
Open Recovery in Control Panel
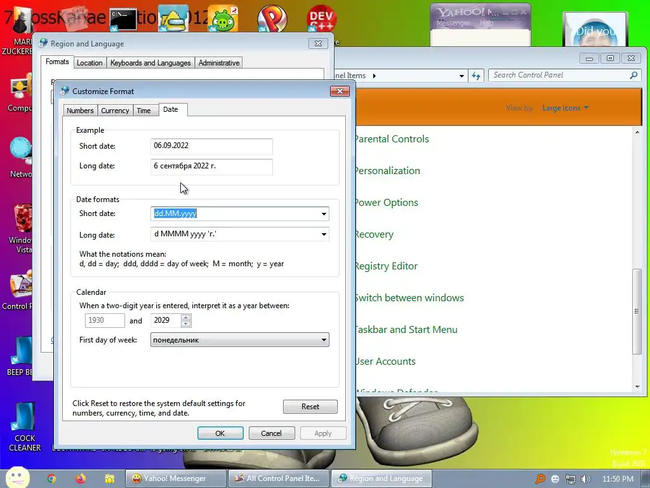click(375, 234)
